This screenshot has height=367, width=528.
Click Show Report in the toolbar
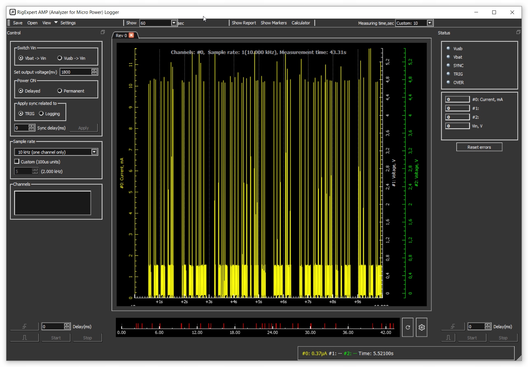[x=244, y=23]
